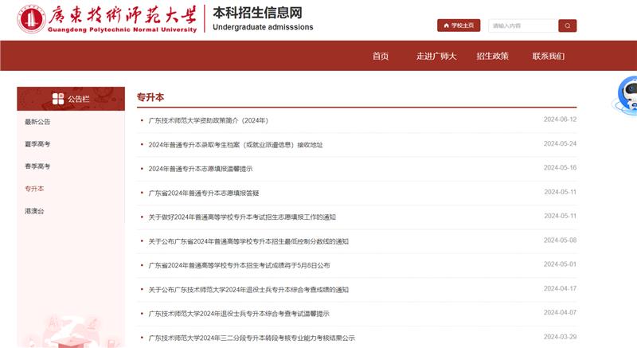
Task: Select 专升本 in sidebar
Action: click(x=34, y=189)
